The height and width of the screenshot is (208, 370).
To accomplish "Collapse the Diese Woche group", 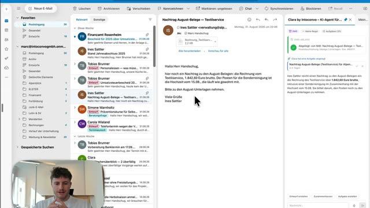I will click(x=75, y=28).
